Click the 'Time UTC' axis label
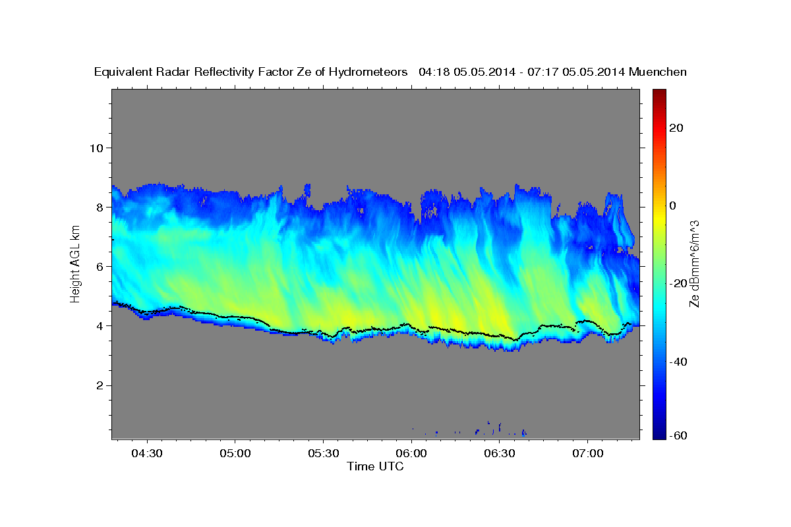Image resolution: width=791 pixels, height=527 pixels. pyautogui.click(x=375, y=466)
